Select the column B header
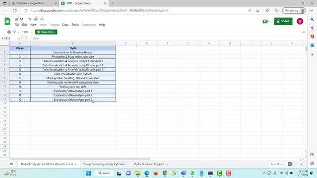317x178 pixels. coord(73,44)
